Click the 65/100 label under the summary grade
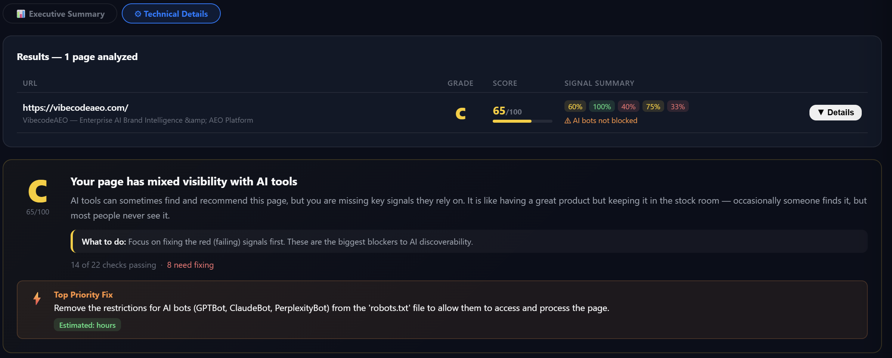 pos(38,212)
